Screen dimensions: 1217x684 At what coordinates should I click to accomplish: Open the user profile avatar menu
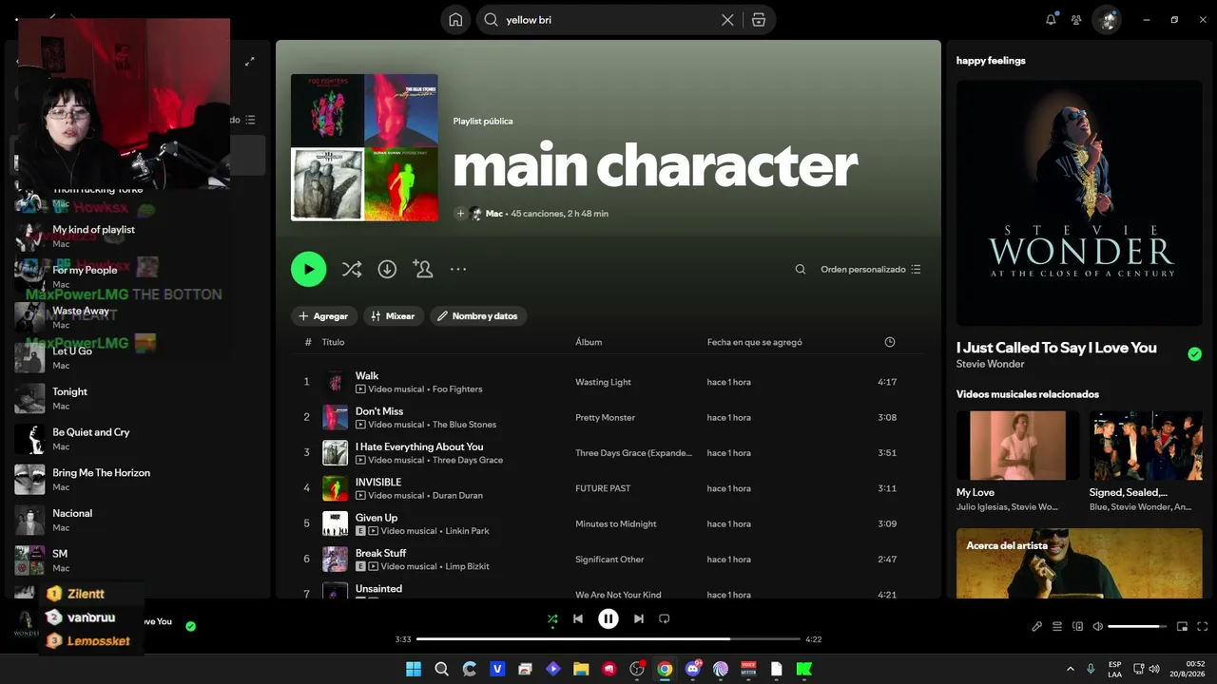(1107, 19)
